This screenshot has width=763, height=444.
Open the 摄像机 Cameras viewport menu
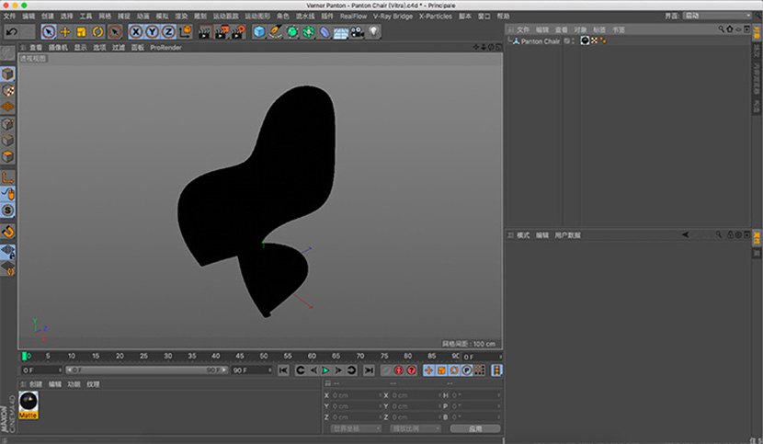(x=58, y=47)
